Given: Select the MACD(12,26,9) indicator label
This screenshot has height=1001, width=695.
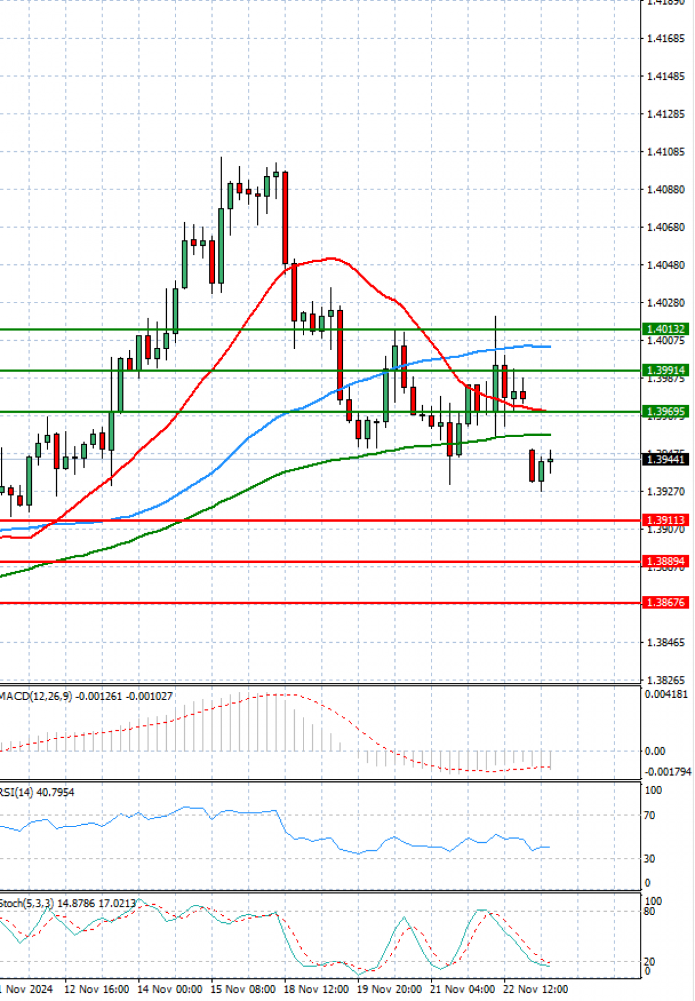Looking at the screenshot, I should 86,696.
